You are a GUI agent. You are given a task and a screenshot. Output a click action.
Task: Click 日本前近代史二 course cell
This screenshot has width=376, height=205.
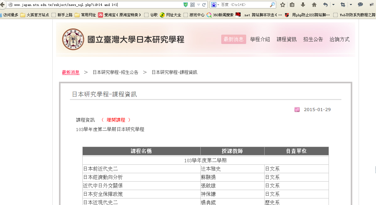click(x=141, y=169)
